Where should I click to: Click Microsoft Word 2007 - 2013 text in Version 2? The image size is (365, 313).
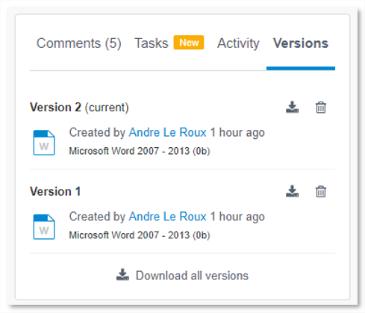[x=129, y=151]
